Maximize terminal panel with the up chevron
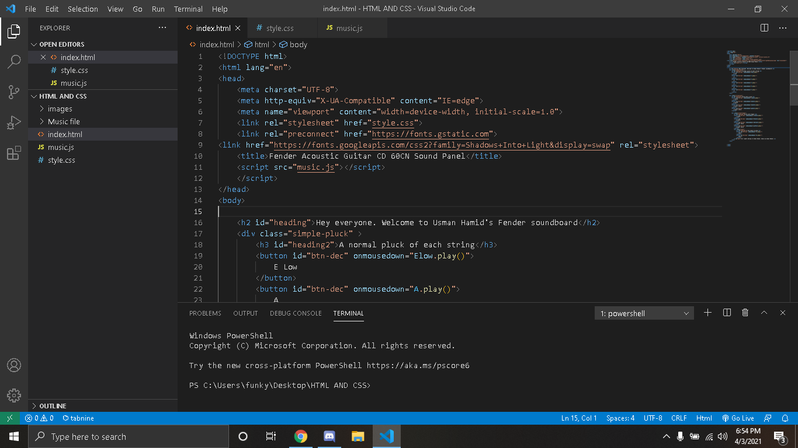 point(764,313)
